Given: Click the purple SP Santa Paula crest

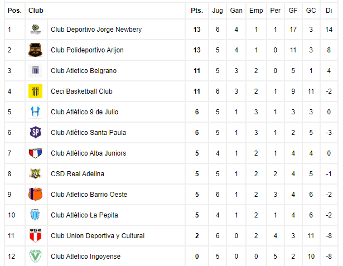Looking at the screenshot, I should (36, 132).
